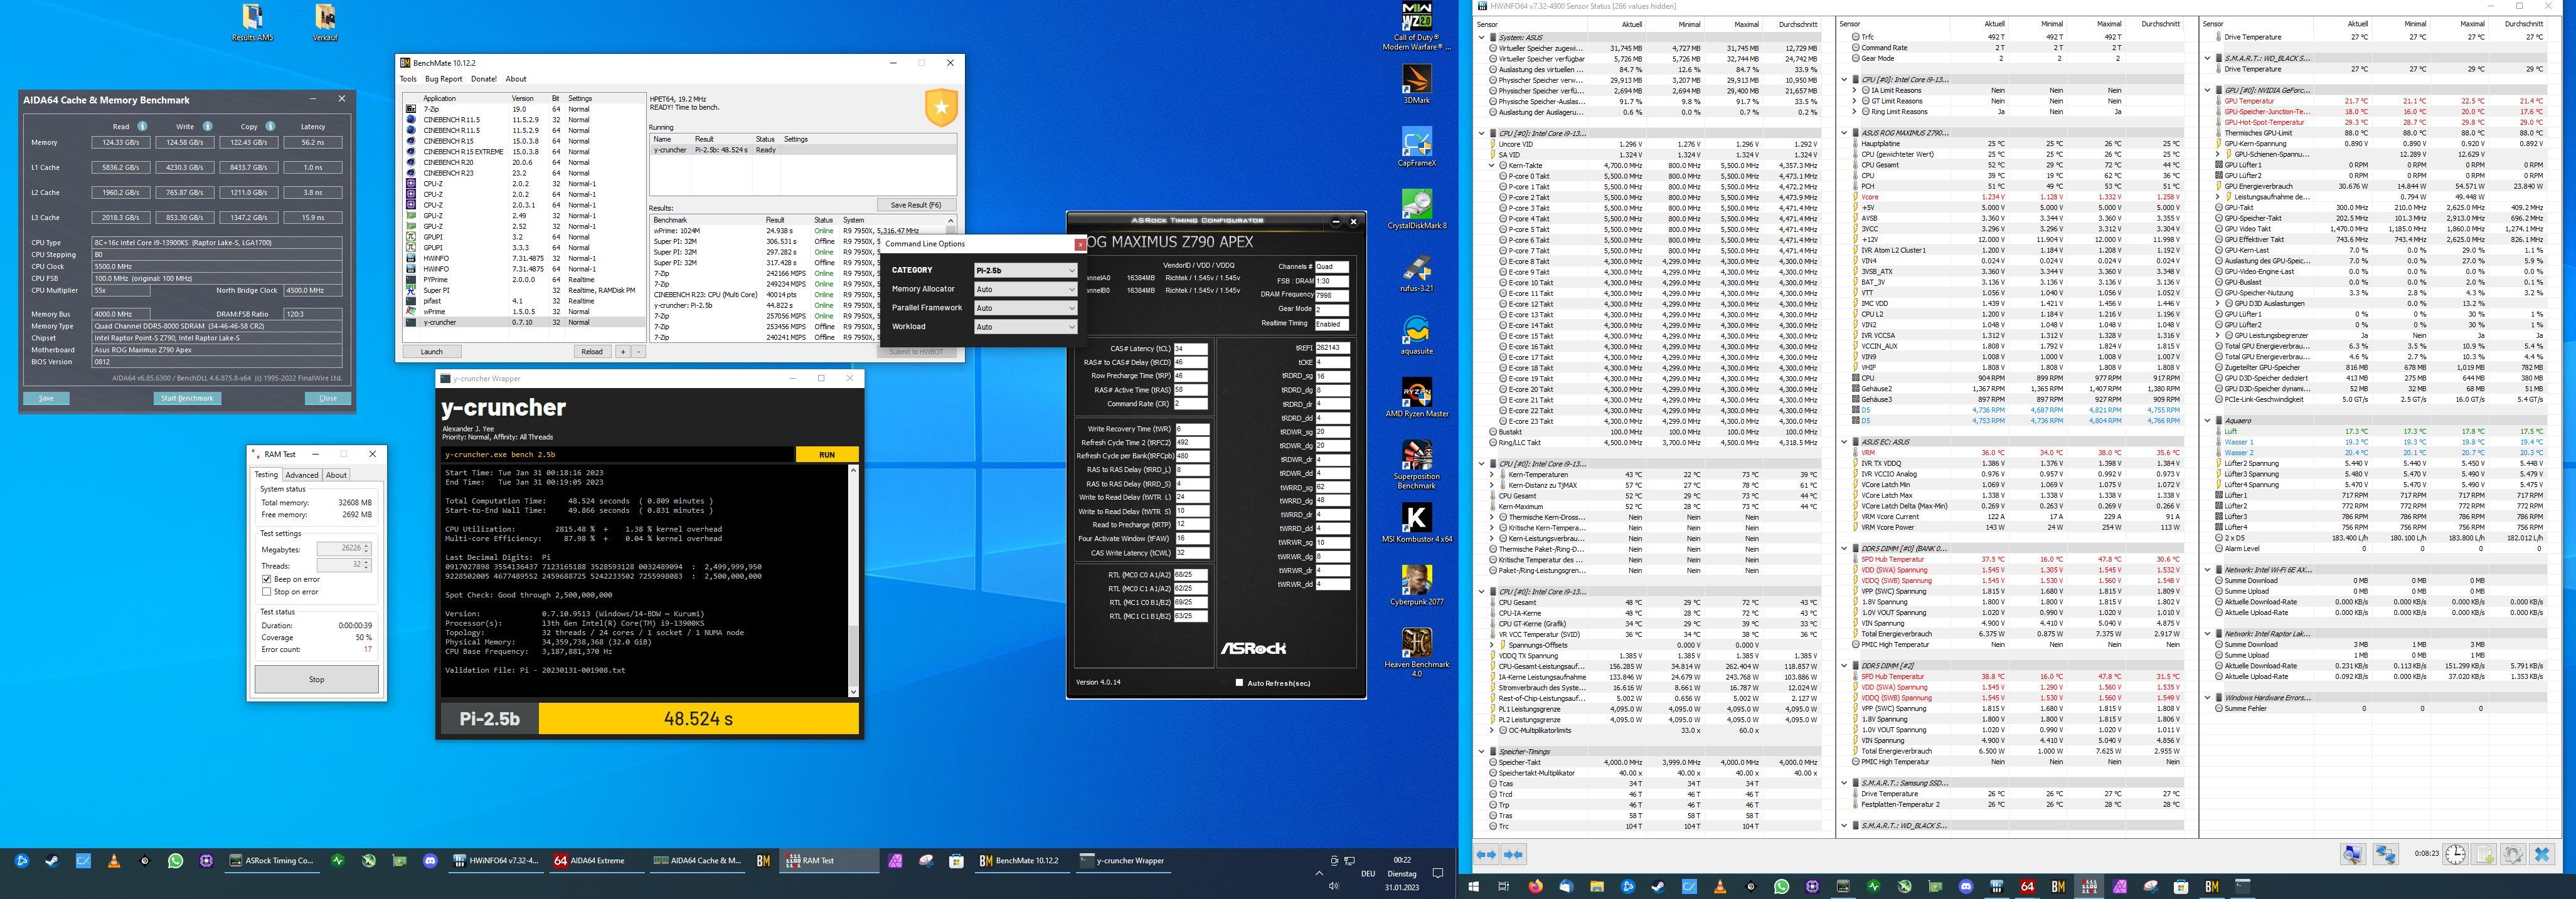Open the CATEGORY Pi-2.5b dropdown

pos(1025,270)
